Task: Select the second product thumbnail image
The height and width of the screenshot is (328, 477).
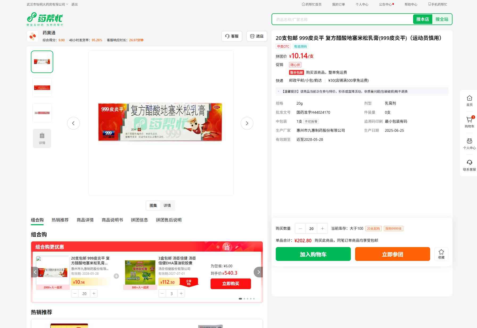Action: 42,87
